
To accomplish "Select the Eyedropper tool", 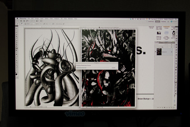I will click(x=17, y=38).
